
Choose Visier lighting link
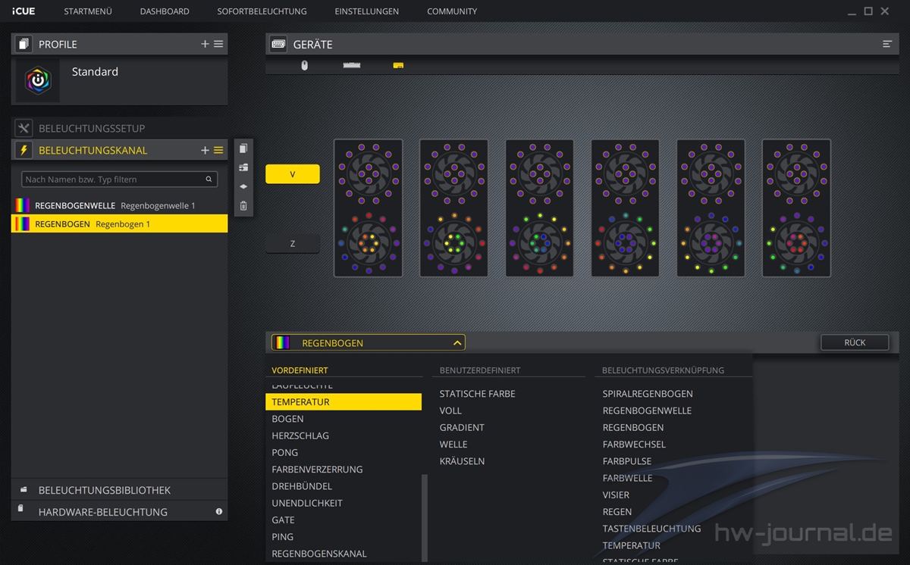(616, 495)
